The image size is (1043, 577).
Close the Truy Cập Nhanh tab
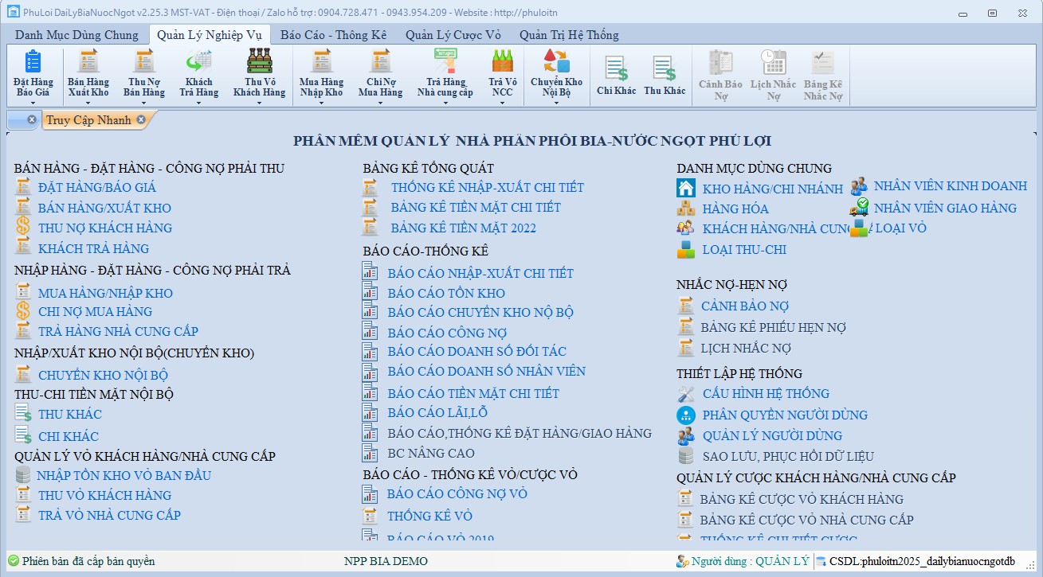[x=141, y=119]
